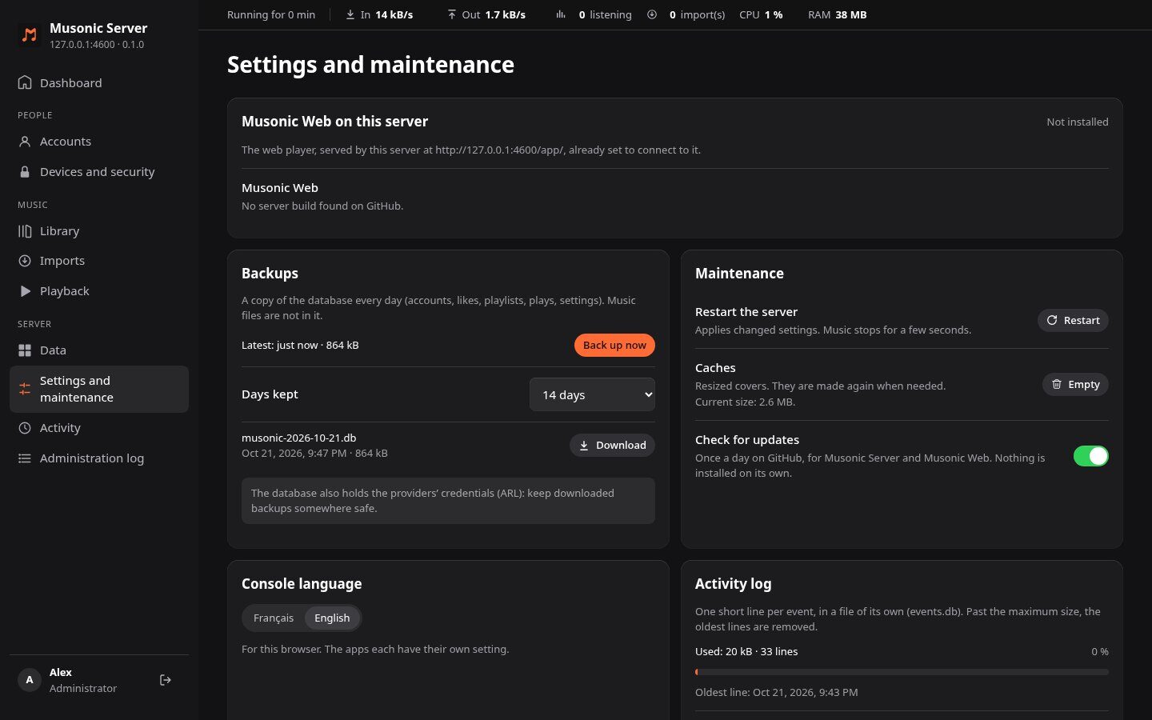This screenshot has width=1152, height=720.
Task: Click 'Used: 20 kB · 33 lines' text
Action: click(746, 651)
